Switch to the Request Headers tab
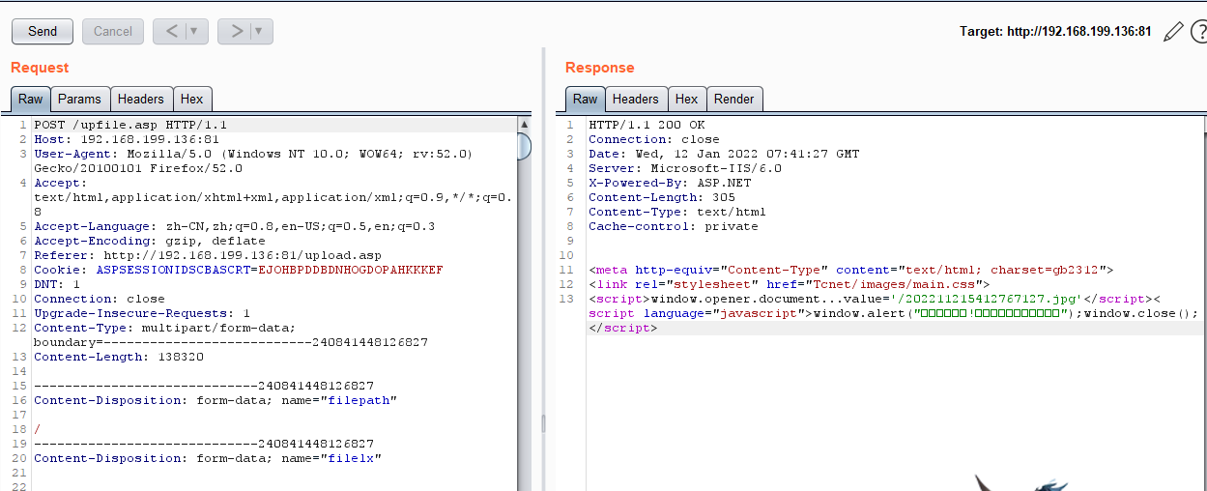The height and width of the screenshot is (491, 1207). pos(141,99)
